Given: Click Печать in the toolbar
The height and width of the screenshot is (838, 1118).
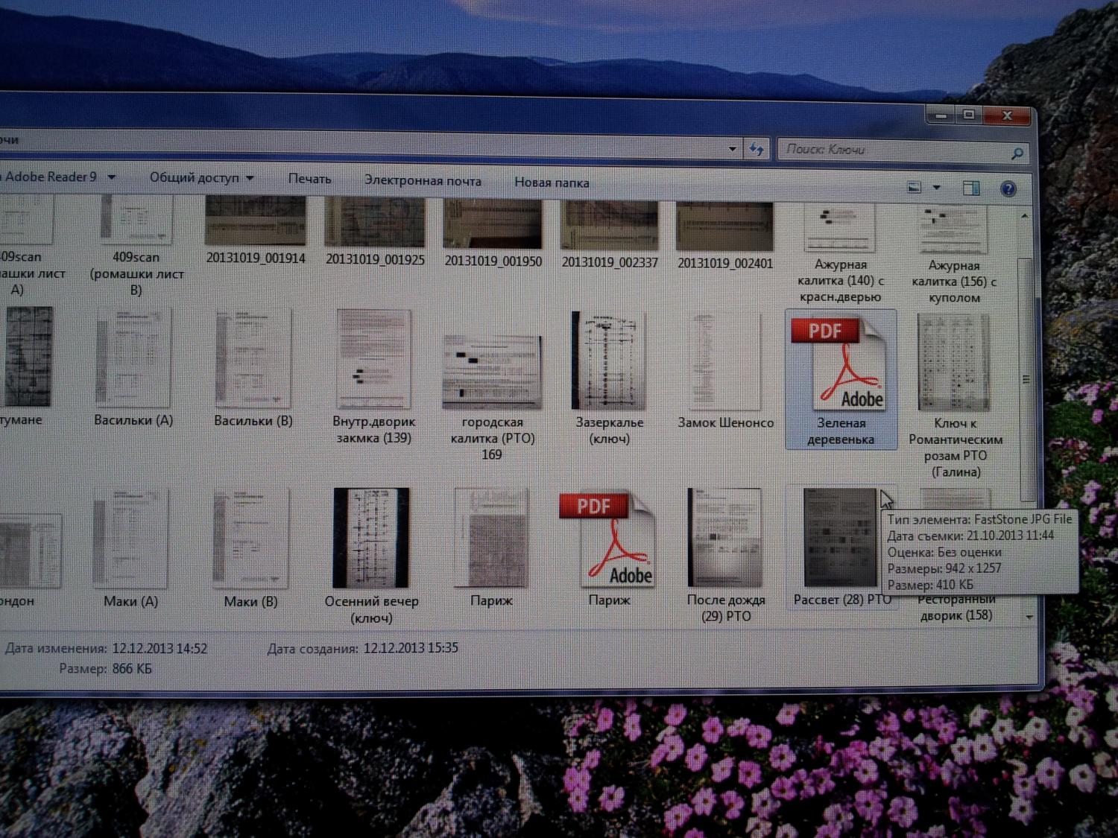Looking at the screenshot, I should tap(309, 179).
